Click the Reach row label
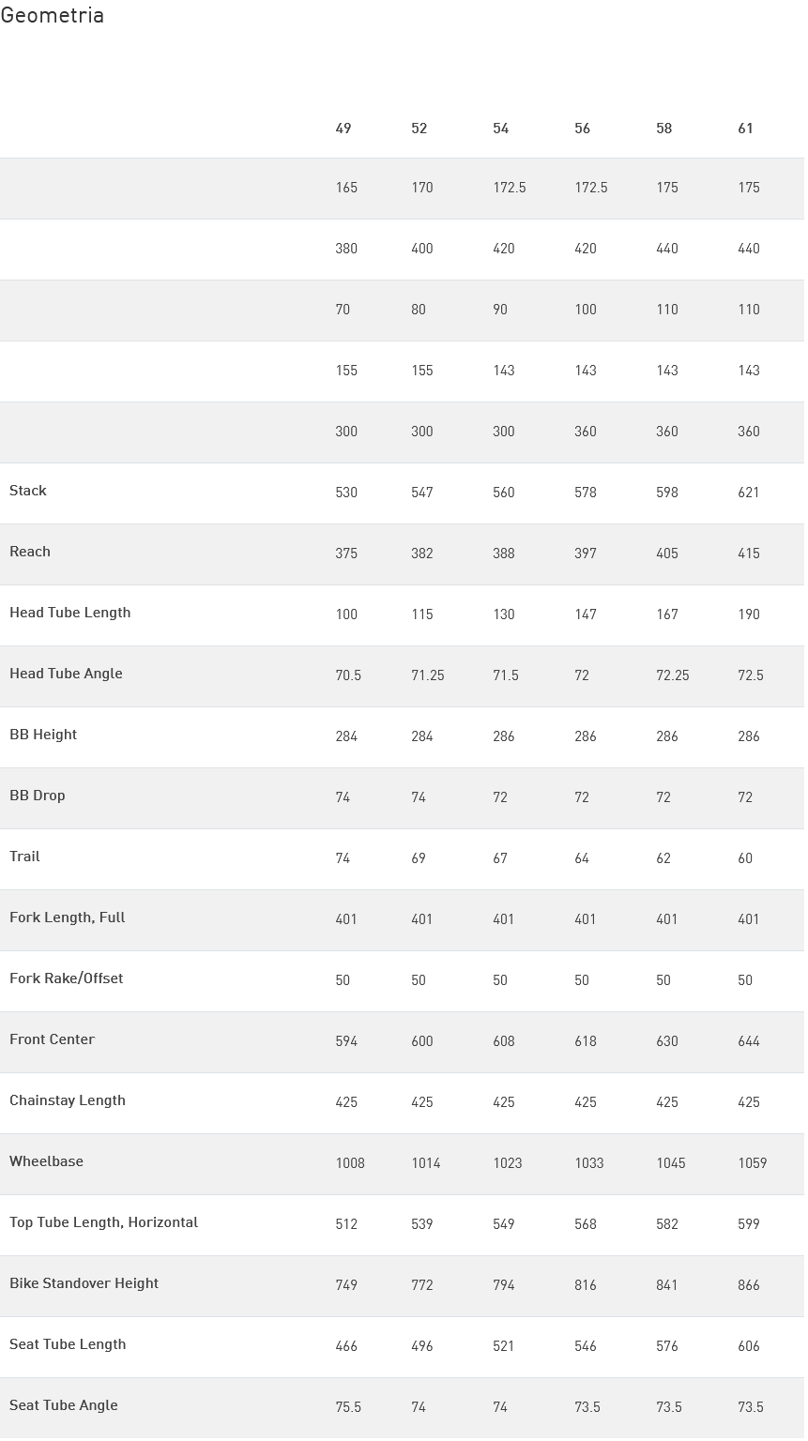Screen dimensions: 808x1441 [30, 552]
